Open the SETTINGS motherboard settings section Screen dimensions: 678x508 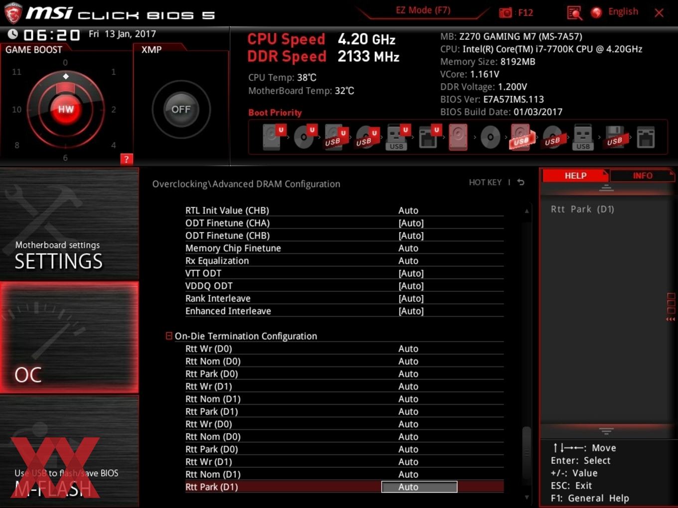pos(69,224)
